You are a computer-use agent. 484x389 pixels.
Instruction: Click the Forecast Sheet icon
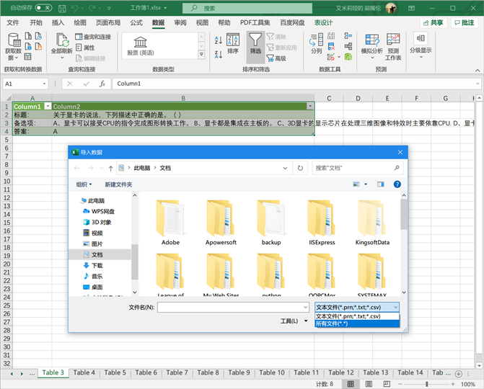click(x=393, y=46)
